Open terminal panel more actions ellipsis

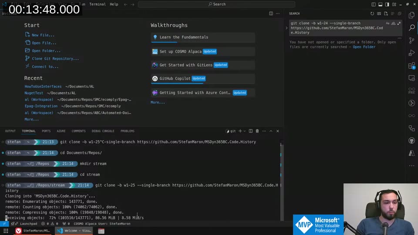click(264, 131)
